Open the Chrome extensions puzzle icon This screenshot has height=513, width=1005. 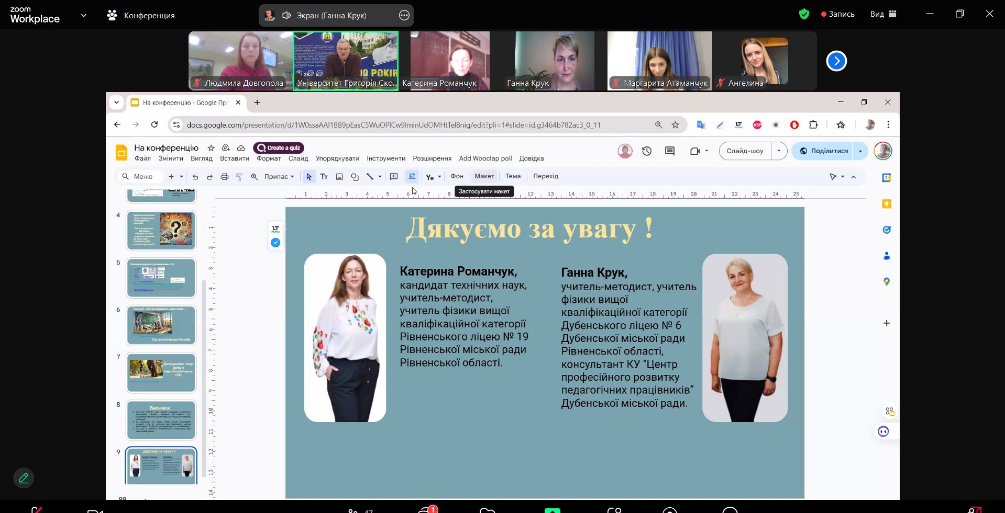pos(813,125)
